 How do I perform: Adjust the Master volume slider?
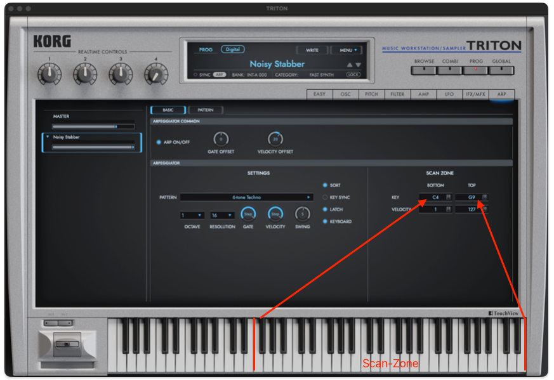point(93,126)
